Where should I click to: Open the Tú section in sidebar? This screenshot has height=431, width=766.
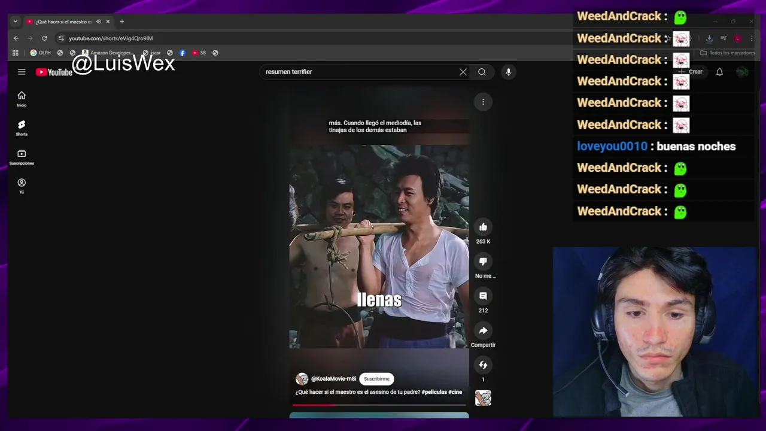tap(22, 186)
